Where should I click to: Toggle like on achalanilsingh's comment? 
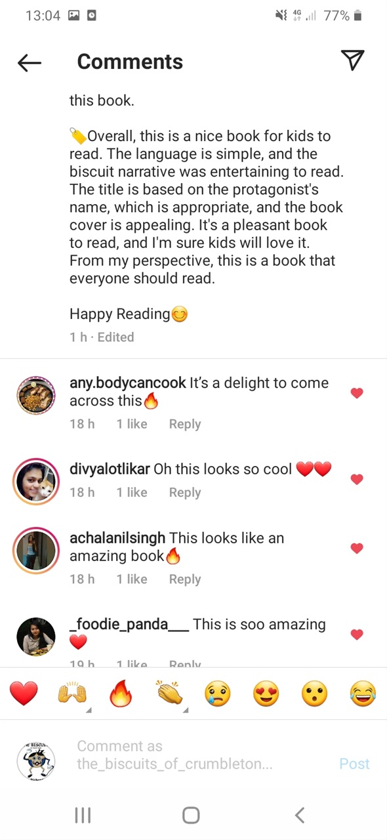point(357,548)
